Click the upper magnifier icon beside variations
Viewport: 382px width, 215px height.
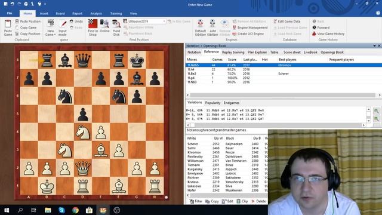click(x=377, y=111)
